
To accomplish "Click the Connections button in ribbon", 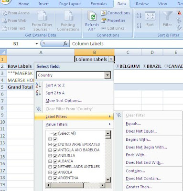I will coord(116,13).
